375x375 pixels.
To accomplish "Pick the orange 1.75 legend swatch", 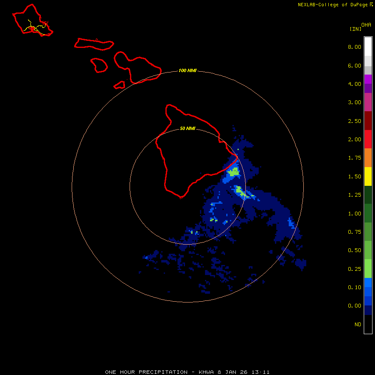I will pyautogui.click(x=368, y=158).
